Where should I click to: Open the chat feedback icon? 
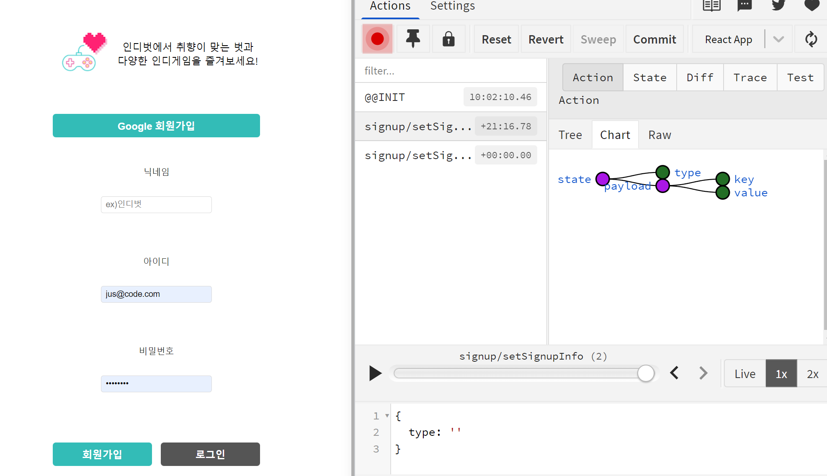coord(745,5)
